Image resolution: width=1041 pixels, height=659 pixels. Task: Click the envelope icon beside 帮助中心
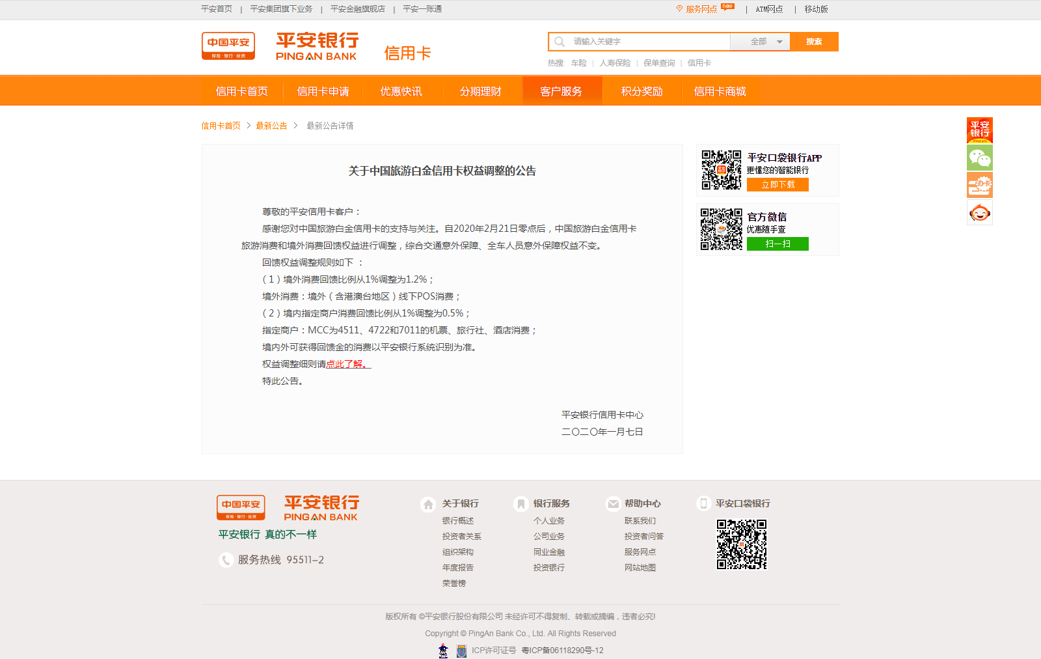[613, 504]
